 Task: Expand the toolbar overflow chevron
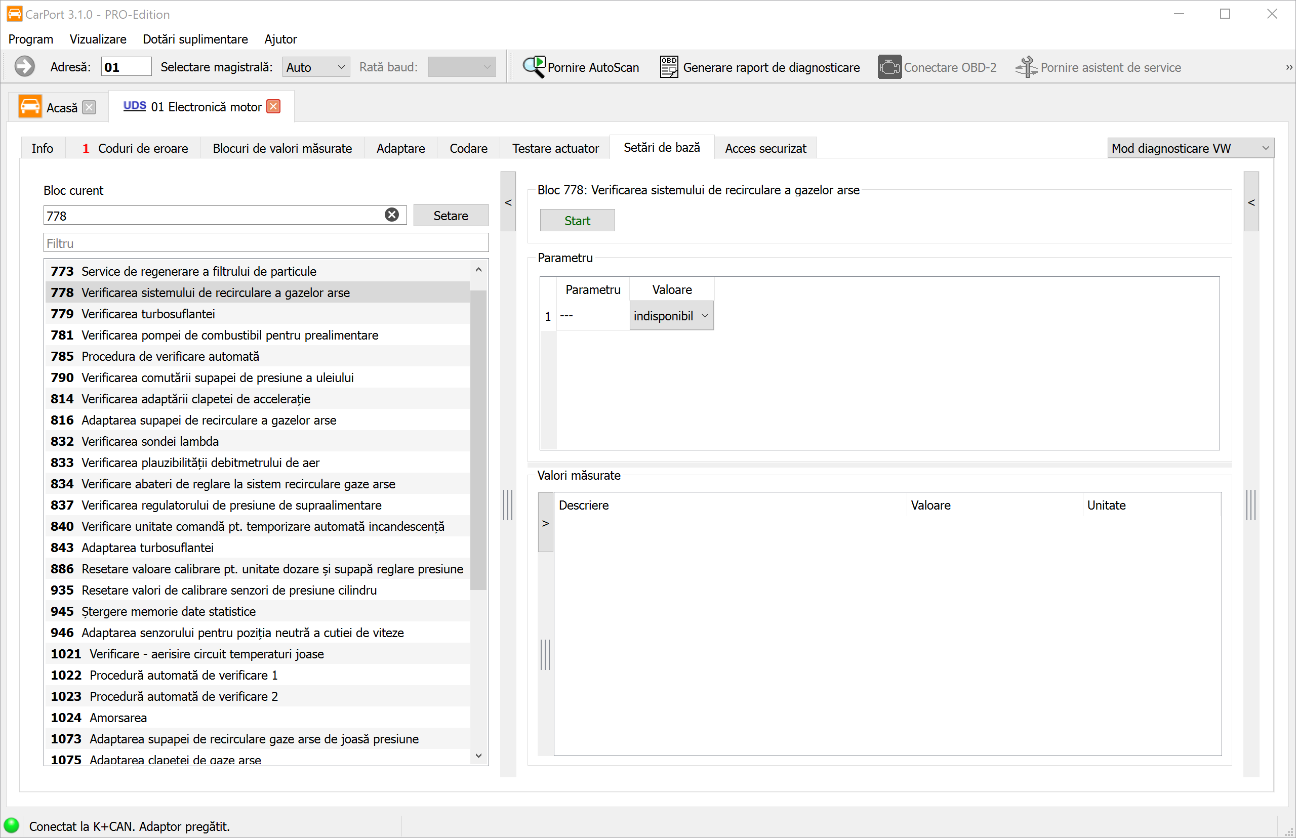pyautogui.click(x=1288, y=67)
